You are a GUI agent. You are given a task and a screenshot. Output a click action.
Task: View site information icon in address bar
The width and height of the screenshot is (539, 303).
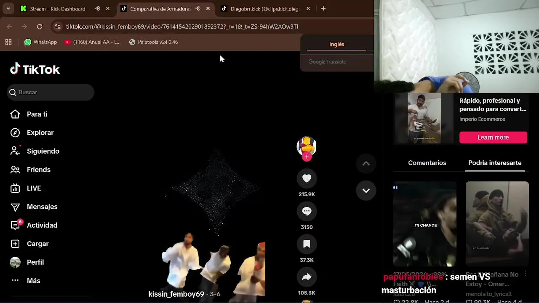tap(58, 27)
